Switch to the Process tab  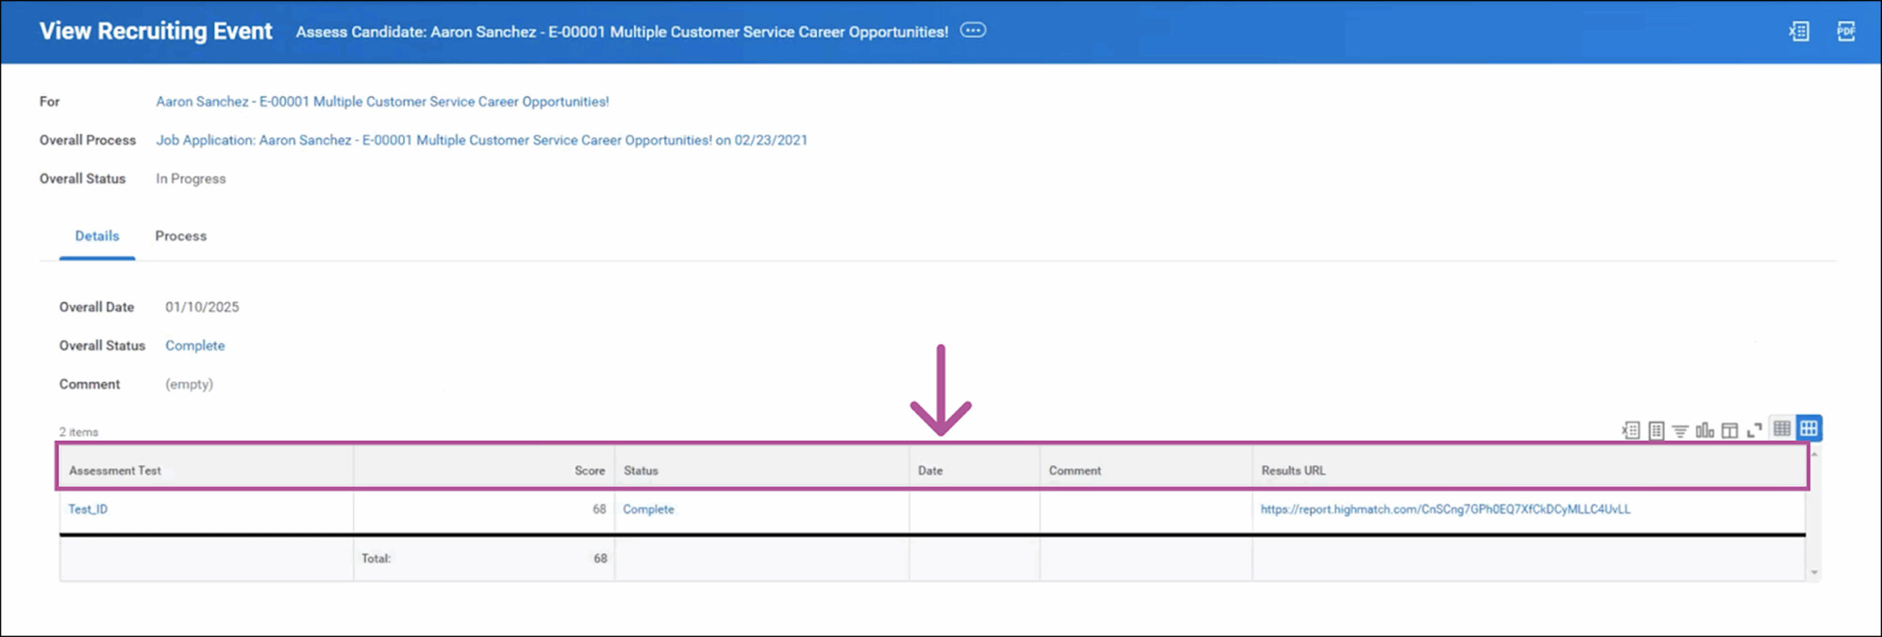coord(181,236)
